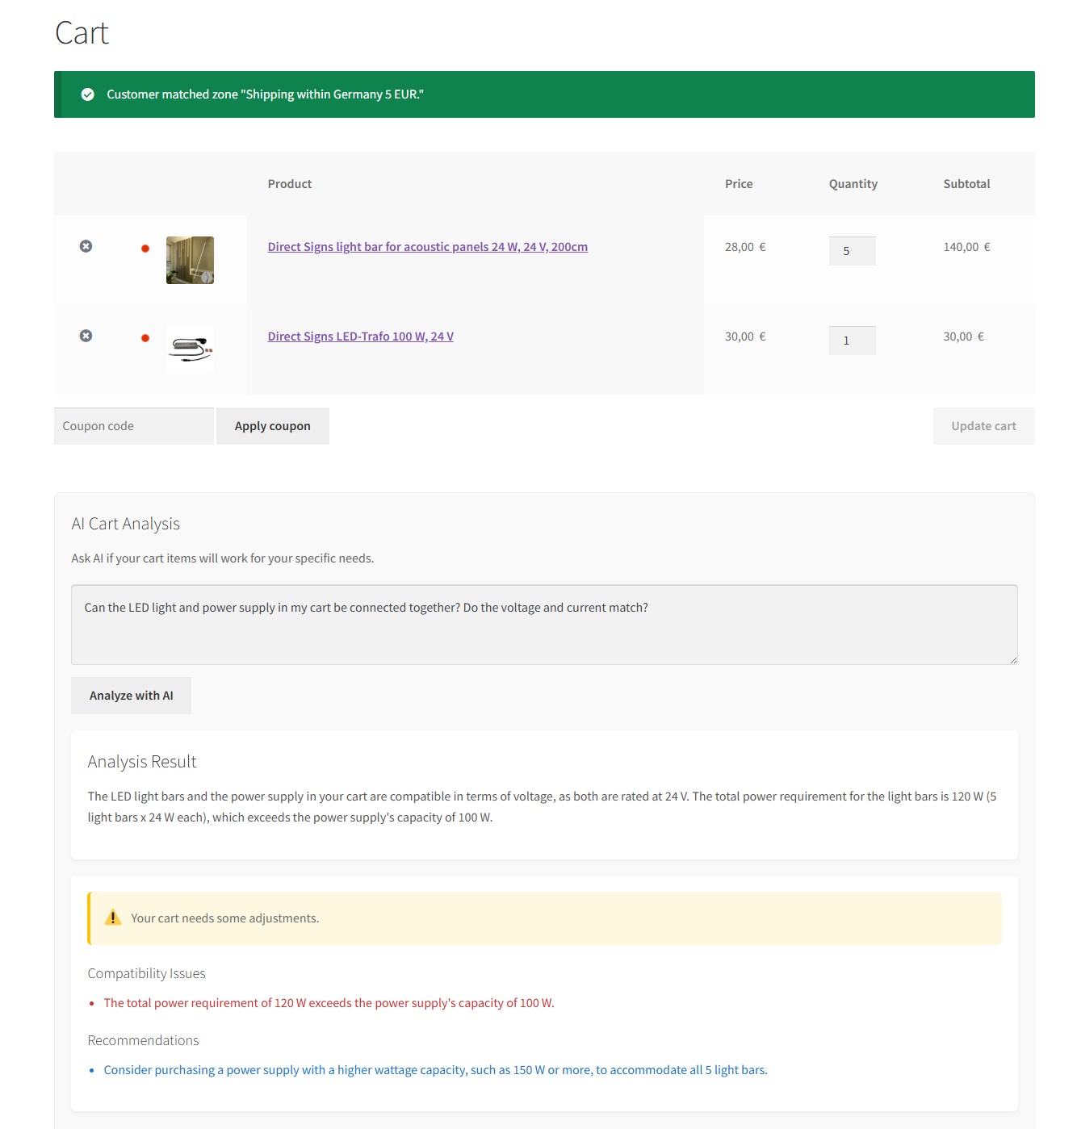Viewport: 1077px width, 1129px height.
Task: Open Direct Signs light bar product link
Action: click(x=428, y=247)
